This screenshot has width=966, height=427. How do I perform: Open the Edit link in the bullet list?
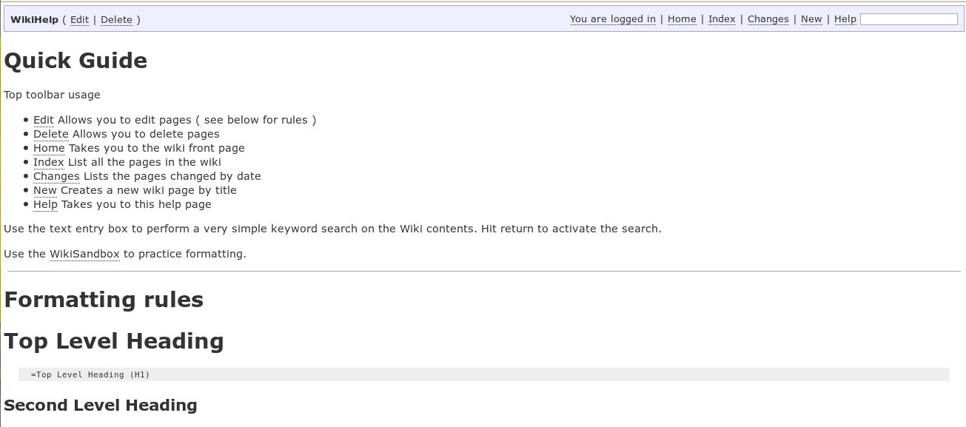point(43,119)
